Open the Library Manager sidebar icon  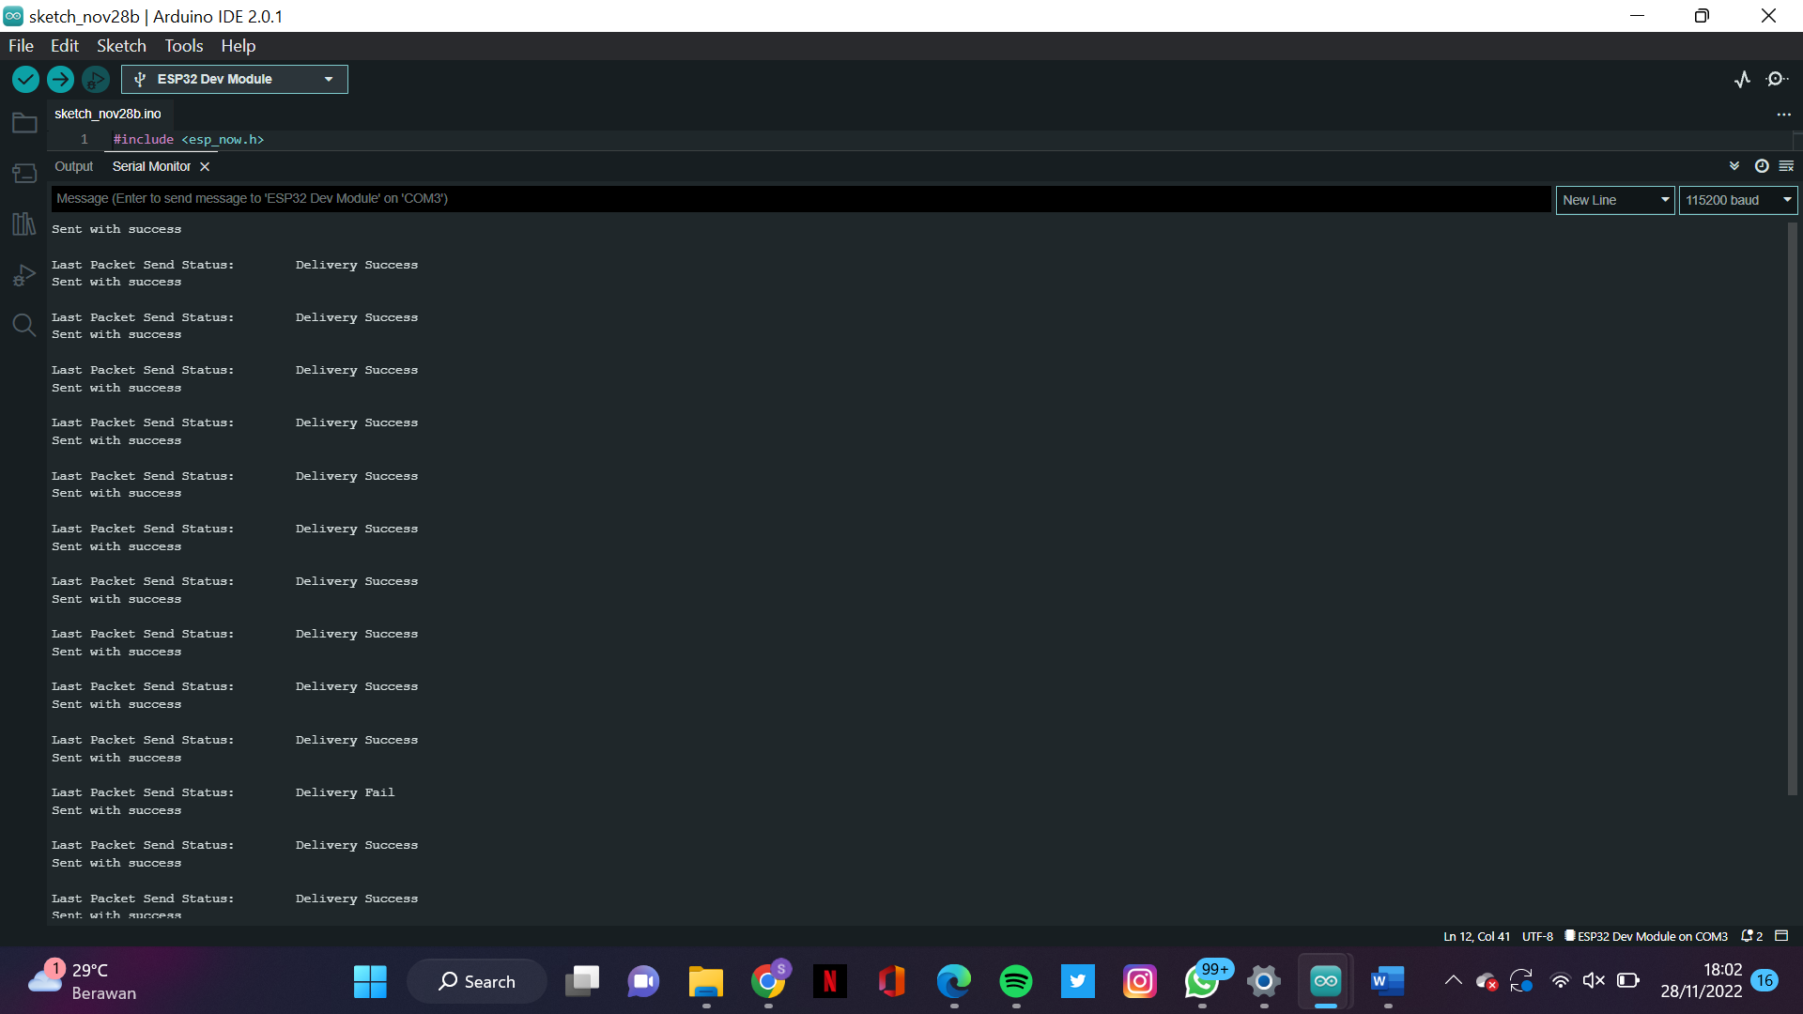pos(24,223)
